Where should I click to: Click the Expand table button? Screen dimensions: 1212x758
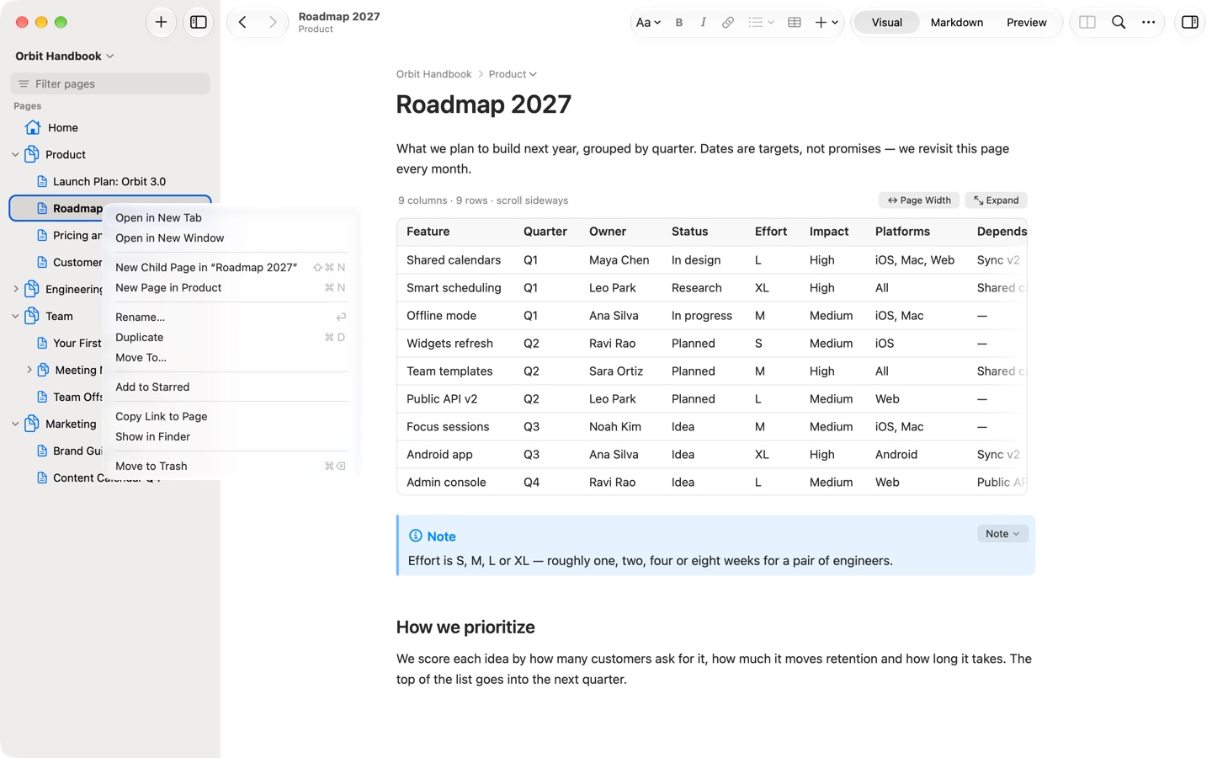tap(997, 200)
